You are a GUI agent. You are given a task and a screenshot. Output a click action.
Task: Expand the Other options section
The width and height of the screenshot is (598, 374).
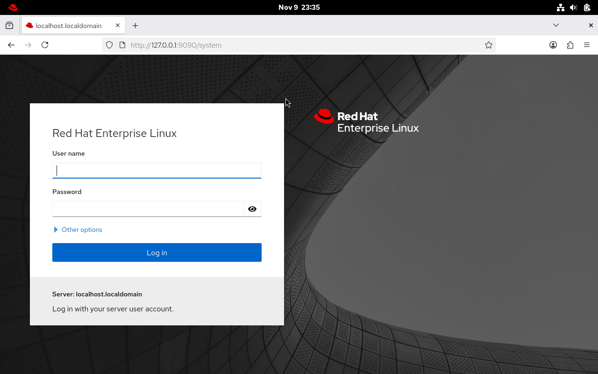[x=78, y=230]
